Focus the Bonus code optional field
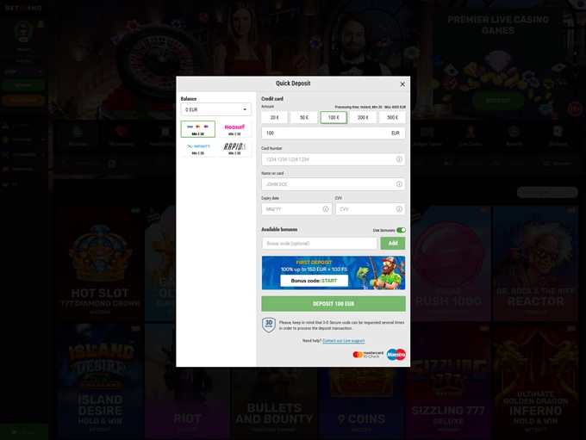This screenshot has width=586, height=440. [x=319, y=244]
